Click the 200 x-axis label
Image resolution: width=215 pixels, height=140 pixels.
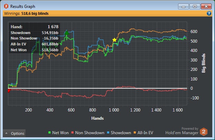tap(28, 110)
